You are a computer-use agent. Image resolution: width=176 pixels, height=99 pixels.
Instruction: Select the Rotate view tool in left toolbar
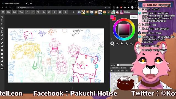(x=2, y=65)
